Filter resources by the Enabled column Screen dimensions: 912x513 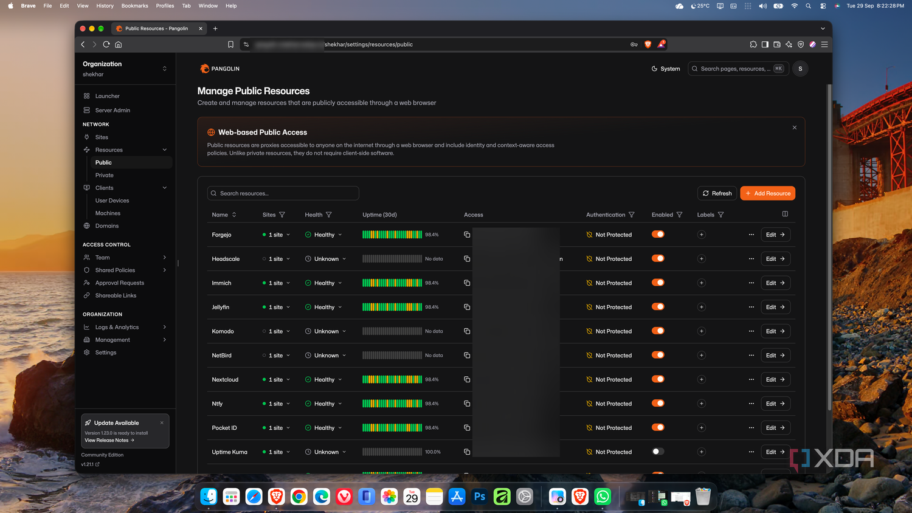click(x=680, y=215)
